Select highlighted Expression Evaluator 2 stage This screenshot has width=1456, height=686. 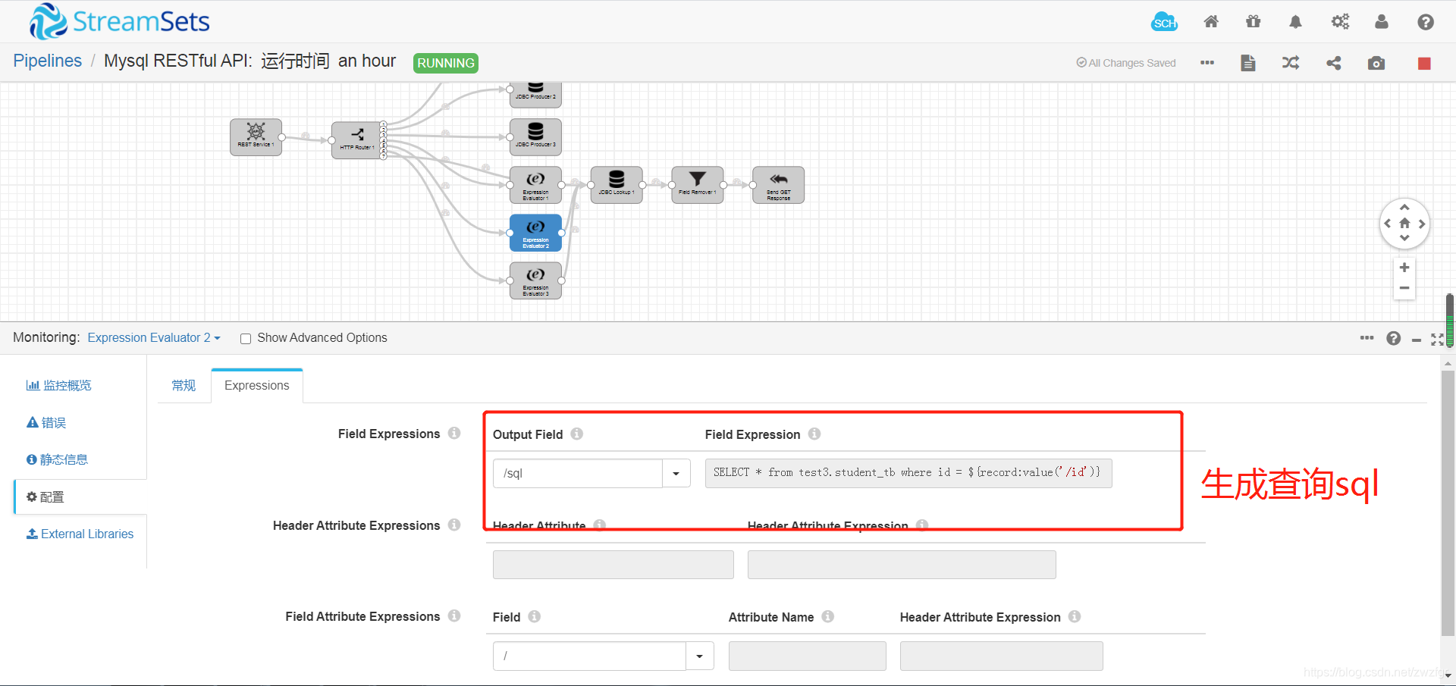535,233
